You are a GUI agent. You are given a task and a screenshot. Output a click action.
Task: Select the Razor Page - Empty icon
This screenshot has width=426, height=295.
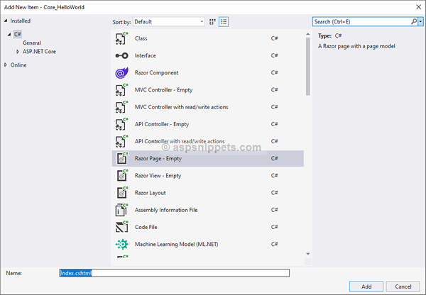click(x=122, y=158)
